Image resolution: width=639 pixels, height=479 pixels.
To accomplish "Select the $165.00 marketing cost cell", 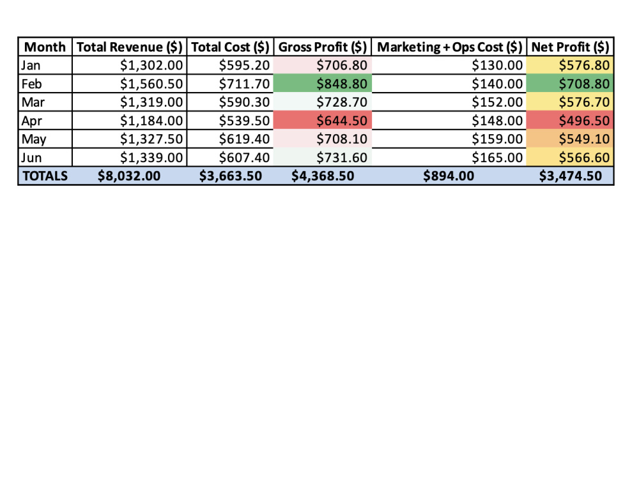I will (449, 157).
